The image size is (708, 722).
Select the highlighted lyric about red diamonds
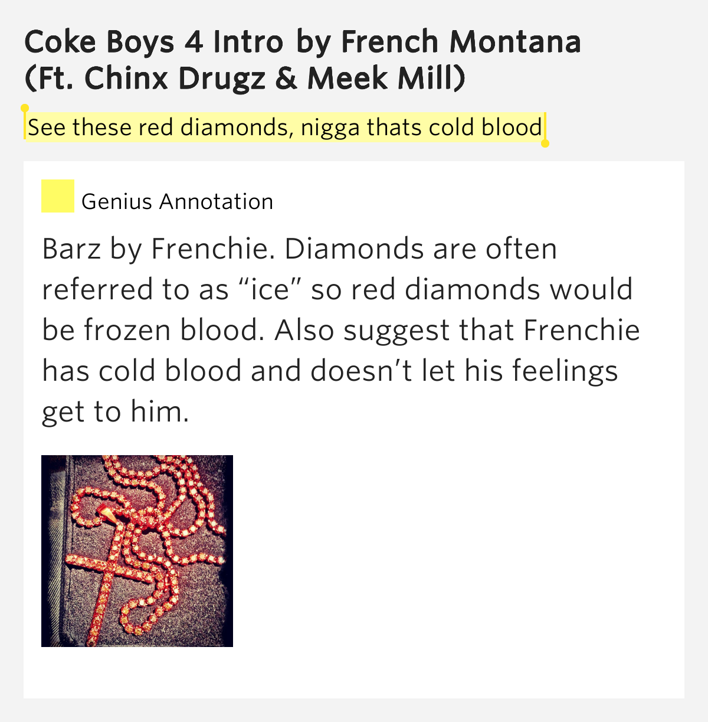(285, 127)
